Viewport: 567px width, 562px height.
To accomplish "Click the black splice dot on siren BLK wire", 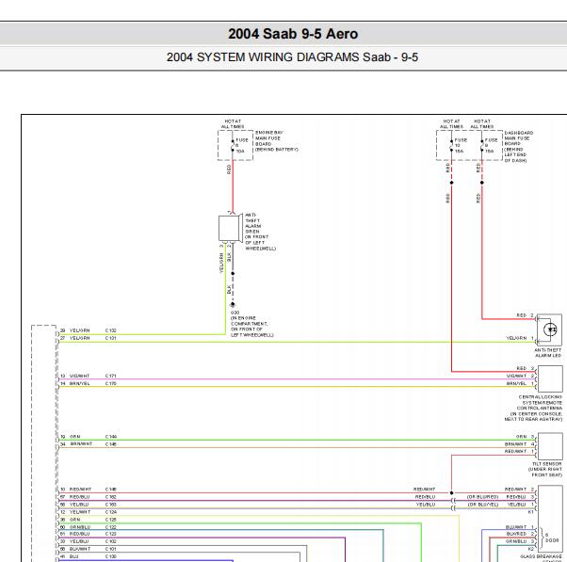I will (x=233, y=274).
